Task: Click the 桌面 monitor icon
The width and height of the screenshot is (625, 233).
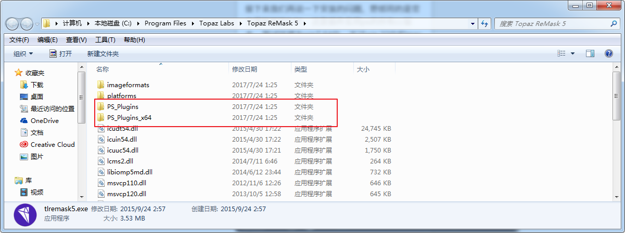Action: click(24, 97)
